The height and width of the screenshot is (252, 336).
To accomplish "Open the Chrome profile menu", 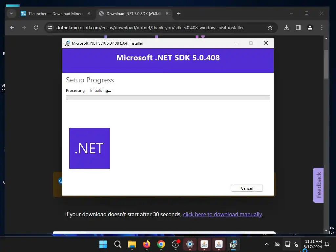I will coord(310,28).
